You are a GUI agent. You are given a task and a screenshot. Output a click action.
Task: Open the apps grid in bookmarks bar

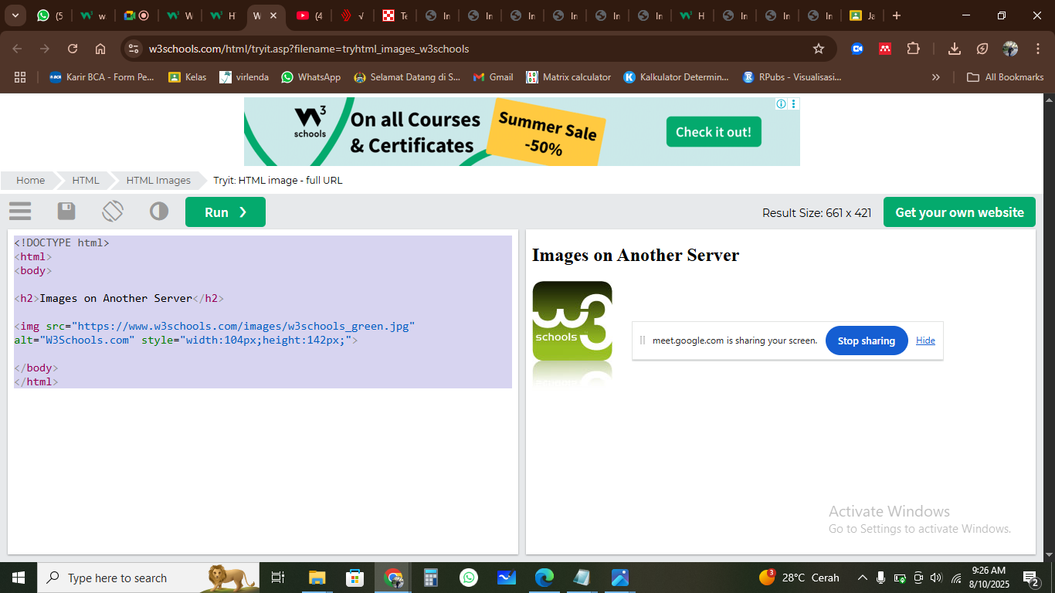[20, 77]
